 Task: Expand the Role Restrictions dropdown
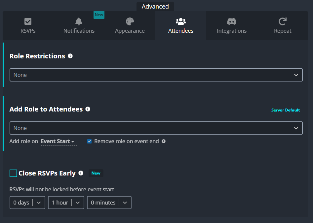click(156, 75)
